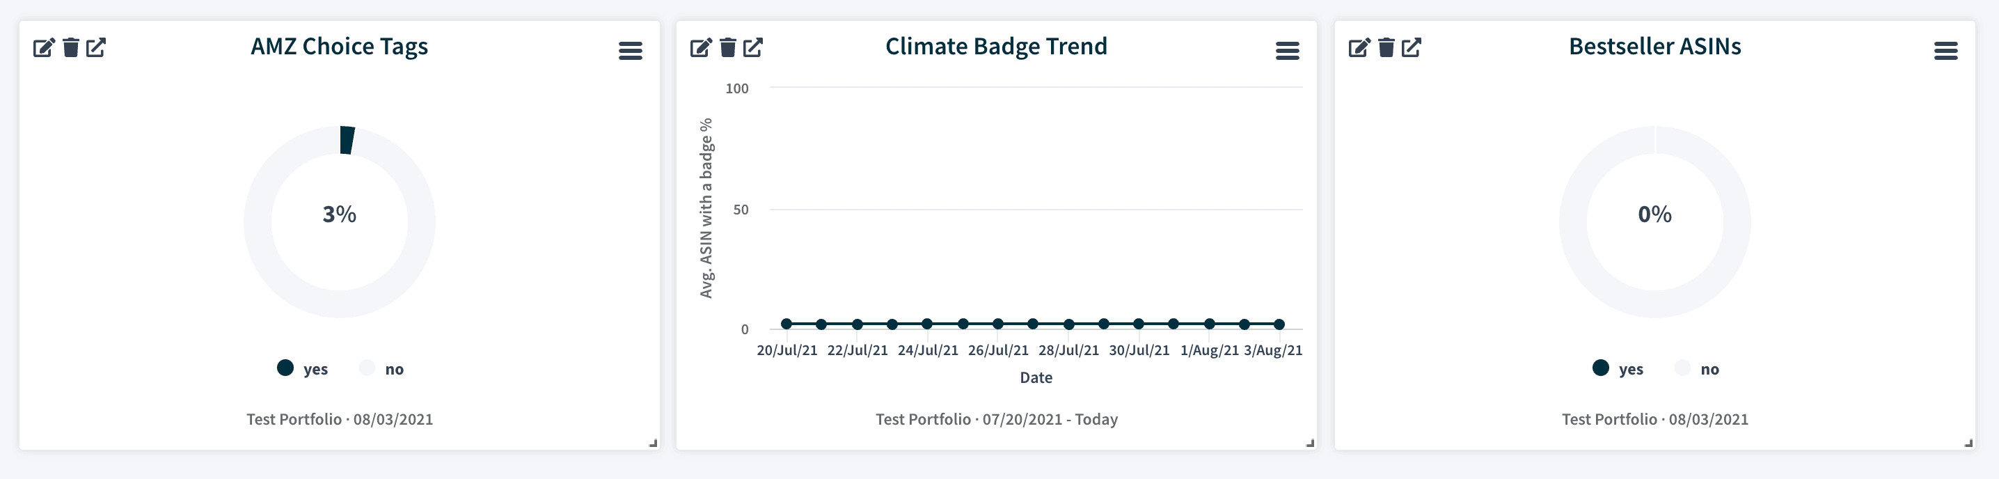The width and height of the screenshot is (1999, 479).
Task: Open Bestseller ASINs in external view
Action: (x=1412, y=48)
